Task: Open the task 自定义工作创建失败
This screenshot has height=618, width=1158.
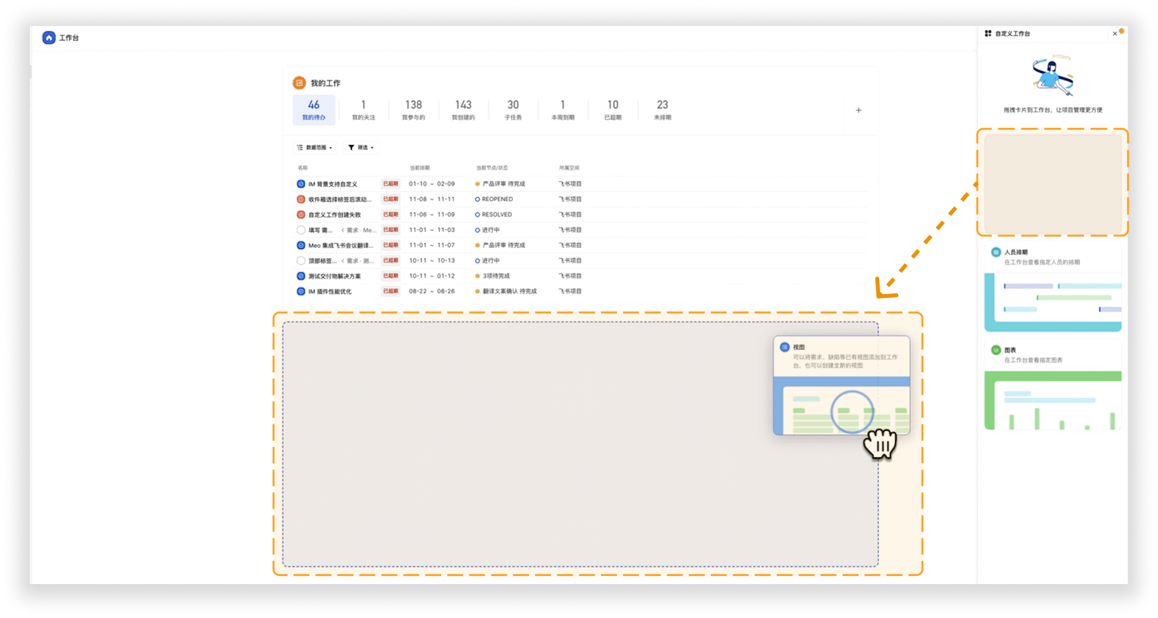Action: (334, 215)
